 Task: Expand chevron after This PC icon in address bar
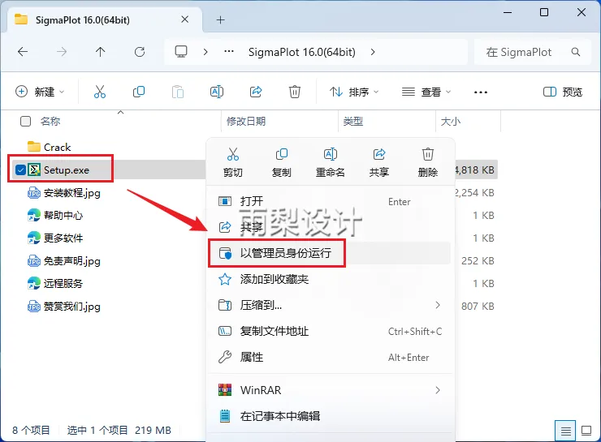click(205, 52)
